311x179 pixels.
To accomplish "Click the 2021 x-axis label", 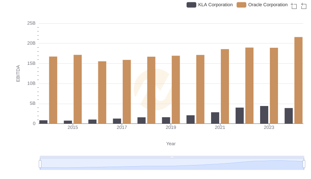I will [x=220, y=127].
